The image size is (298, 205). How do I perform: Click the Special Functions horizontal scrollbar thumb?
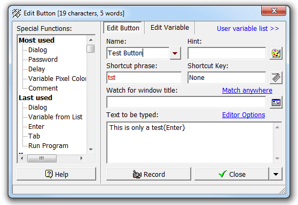coord(42,158)
